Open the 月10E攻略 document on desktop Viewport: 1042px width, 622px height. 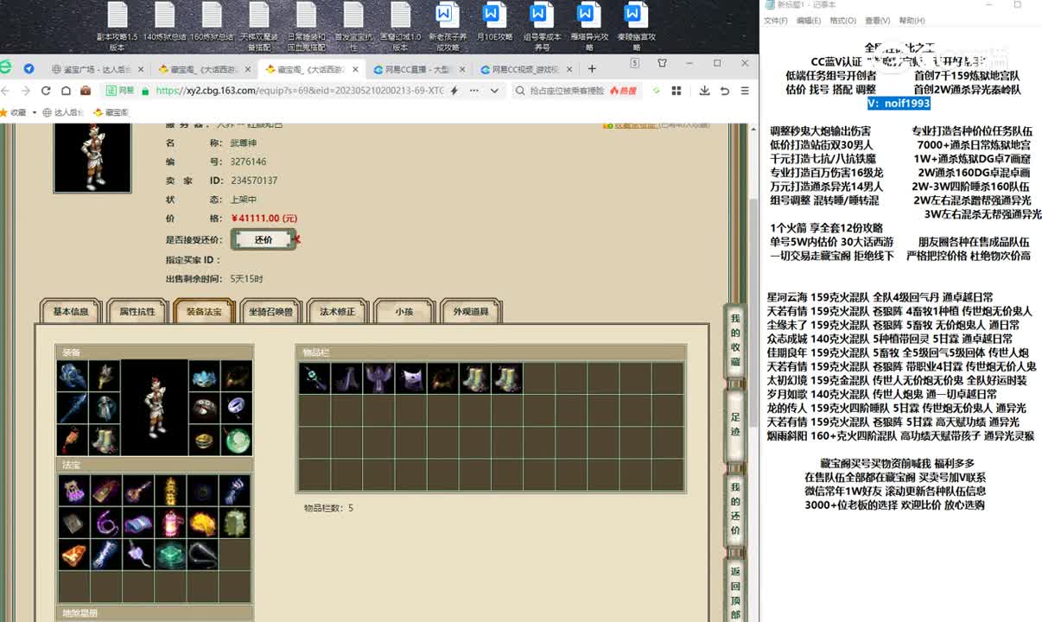494,26
